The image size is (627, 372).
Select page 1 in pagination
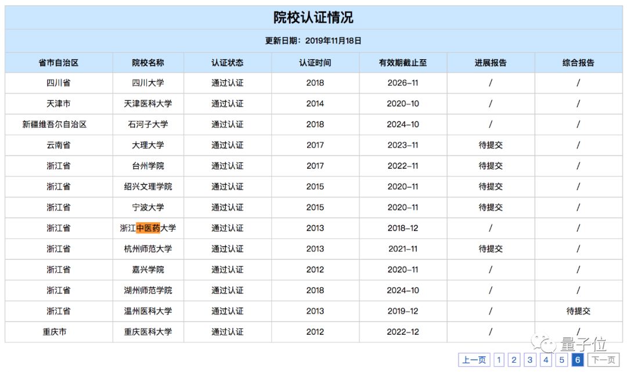[x=499, y=360]
